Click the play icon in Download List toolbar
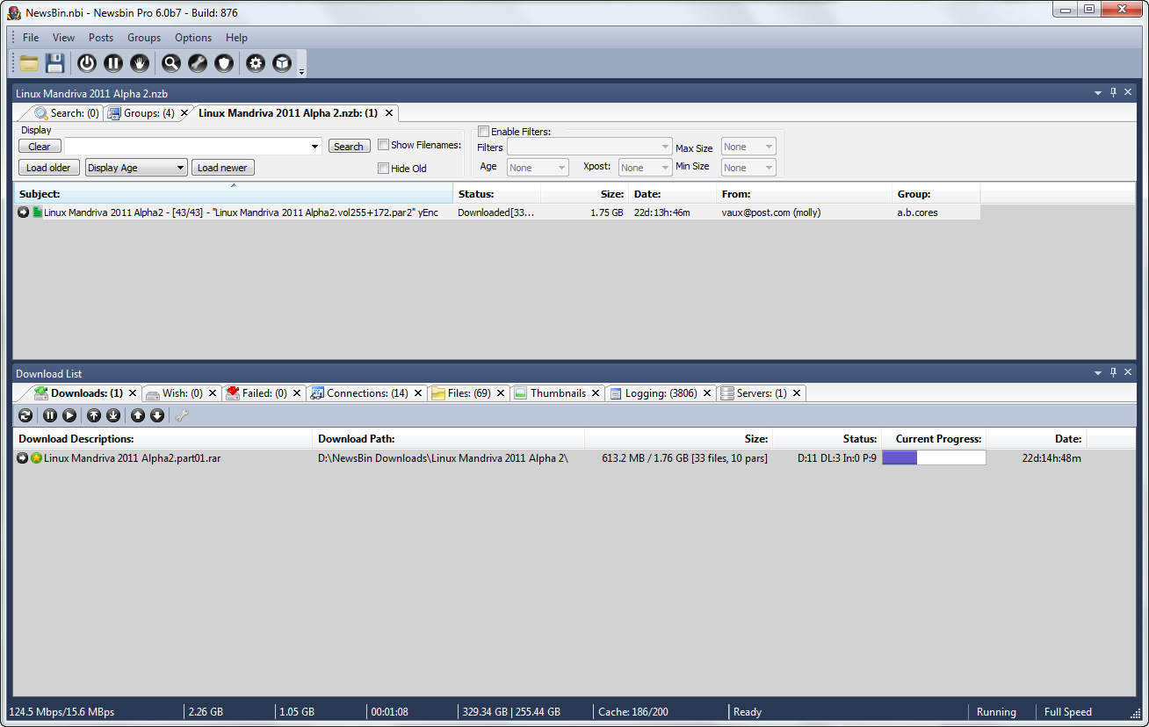Image resolution: width=1149 pixels, height=727 pixels. 69,415
